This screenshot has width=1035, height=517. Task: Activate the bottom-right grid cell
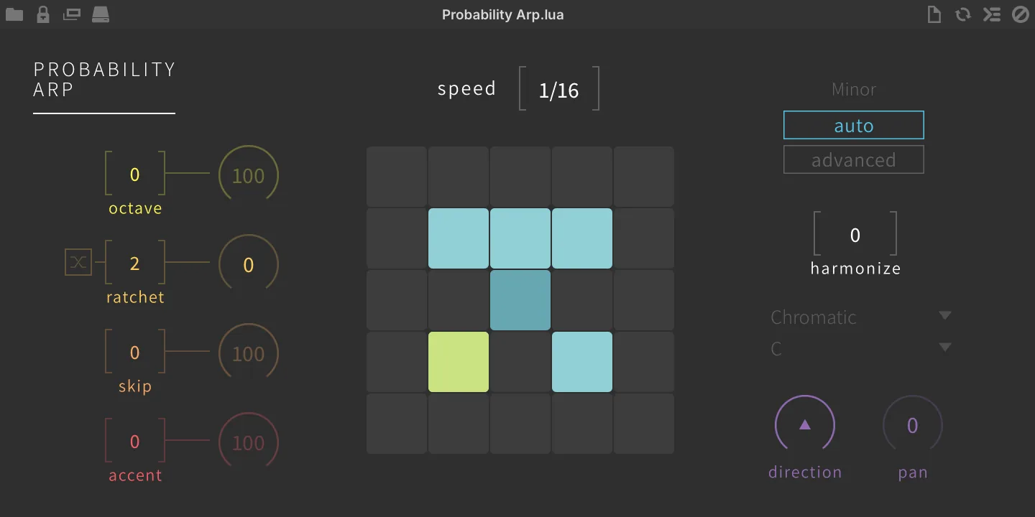pyautogui.click(x=644, y=424)
